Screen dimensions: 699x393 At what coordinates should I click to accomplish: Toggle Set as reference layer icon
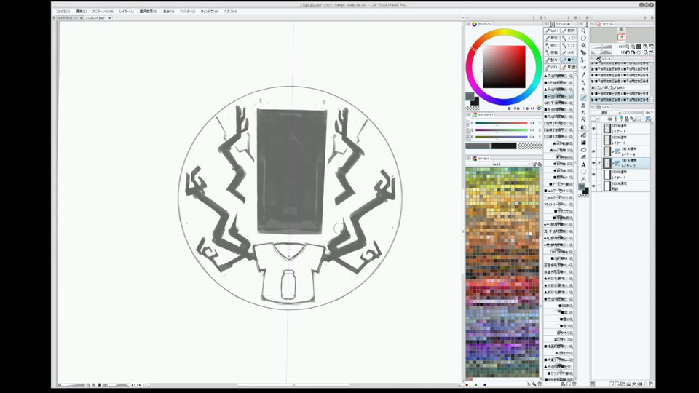click(x=615, y=119)
